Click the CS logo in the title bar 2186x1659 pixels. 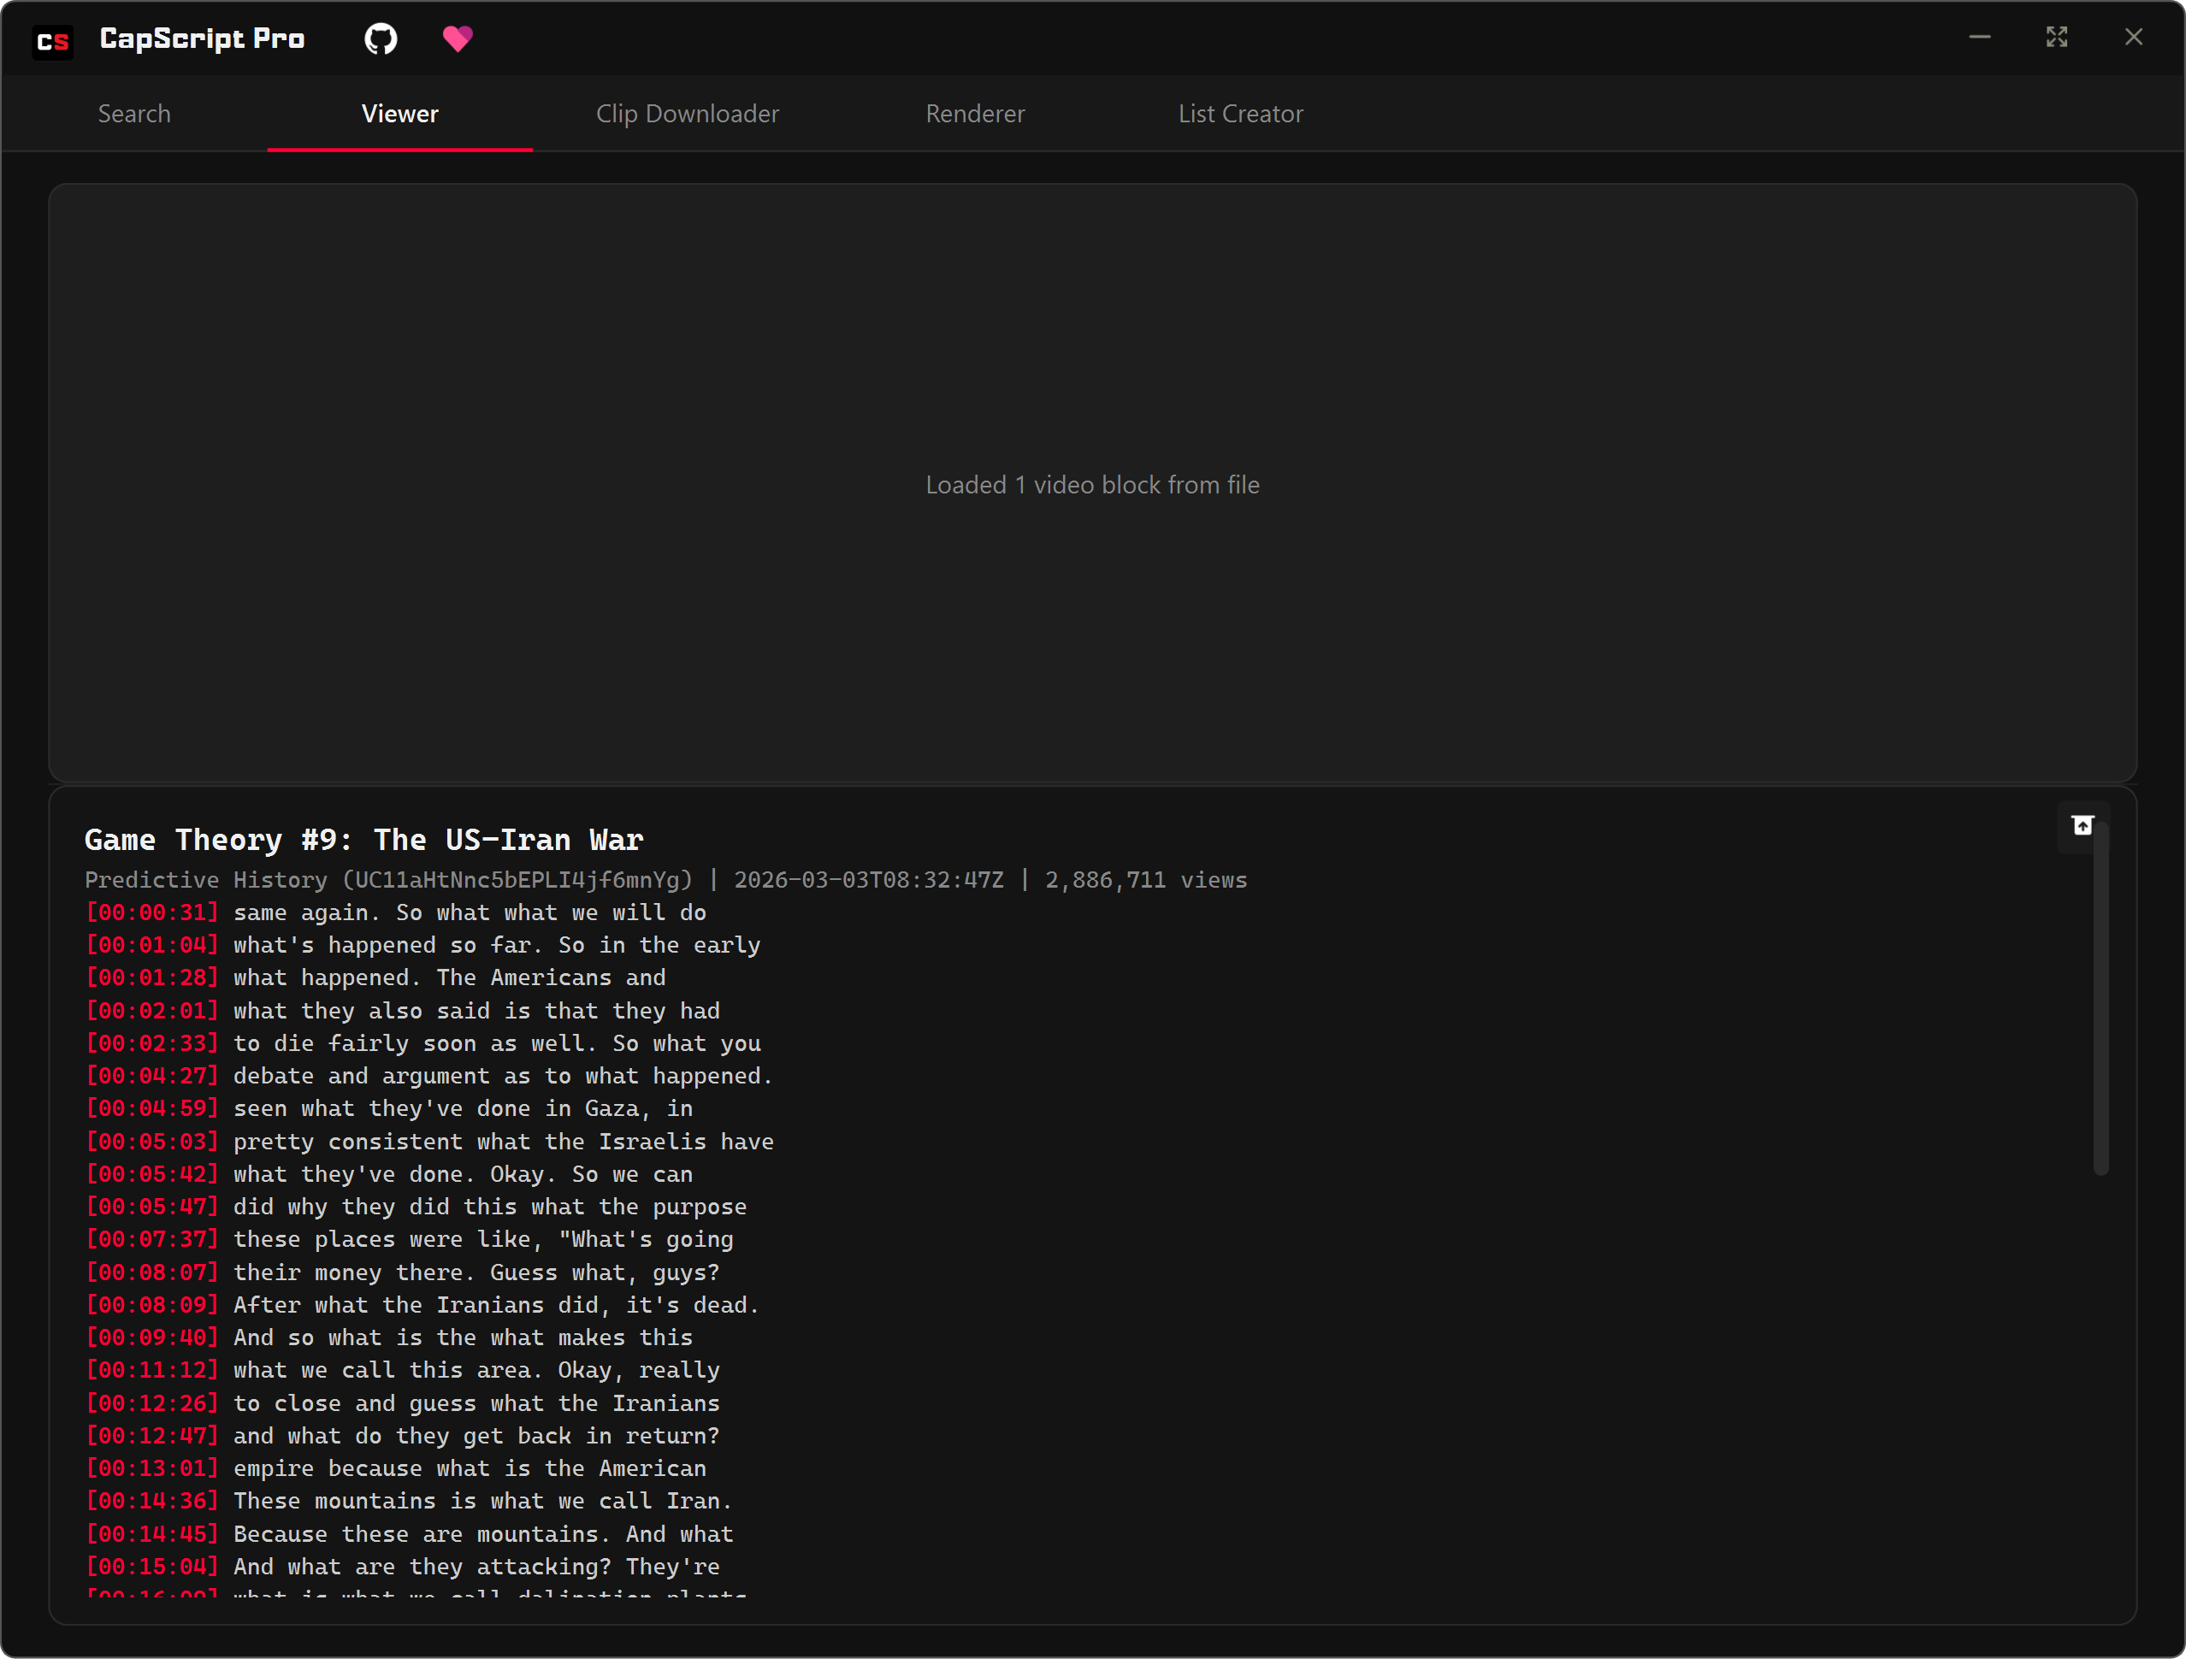(x=53, y=42)
